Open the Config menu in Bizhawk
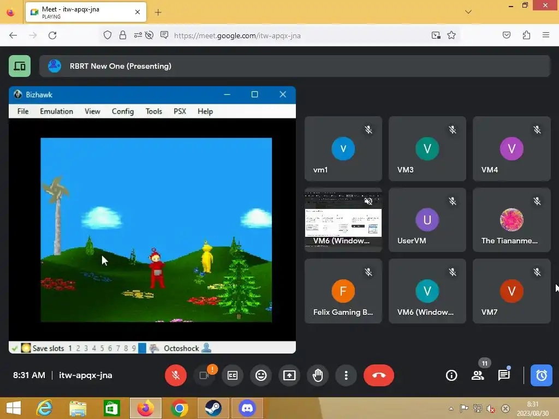 tap(123, 111)
